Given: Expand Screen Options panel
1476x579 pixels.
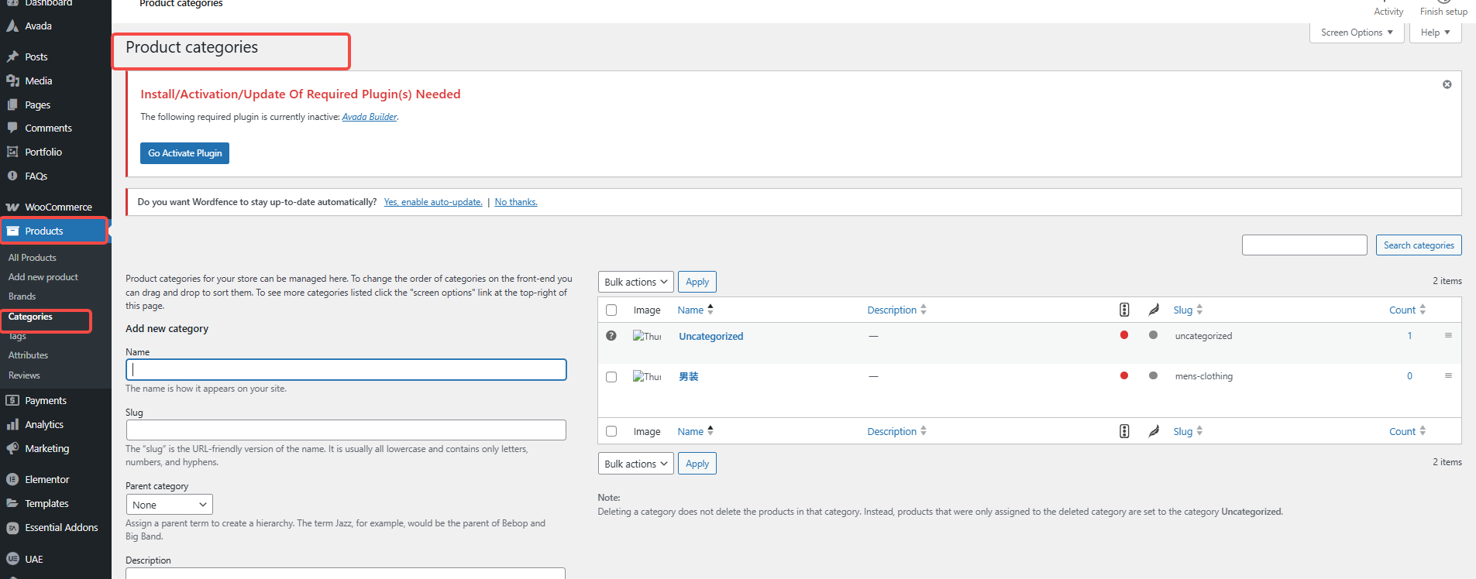Looking at the screenshot, I should [1356, 33].
